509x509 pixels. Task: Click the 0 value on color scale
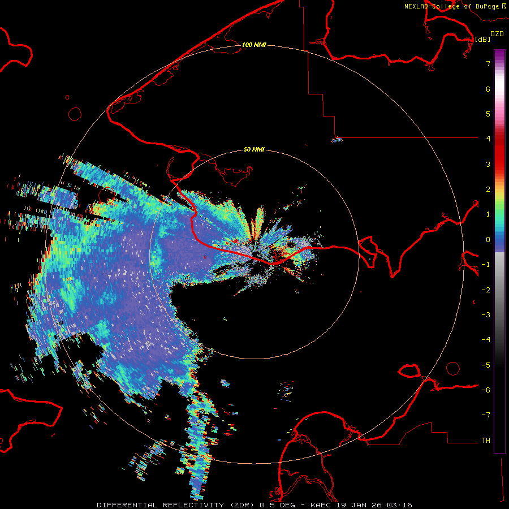coord(488,240)
